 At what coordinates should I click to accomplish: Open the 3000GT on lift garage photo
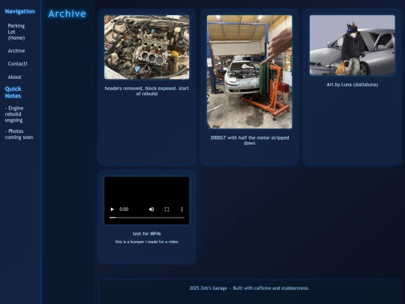(250, 71)
